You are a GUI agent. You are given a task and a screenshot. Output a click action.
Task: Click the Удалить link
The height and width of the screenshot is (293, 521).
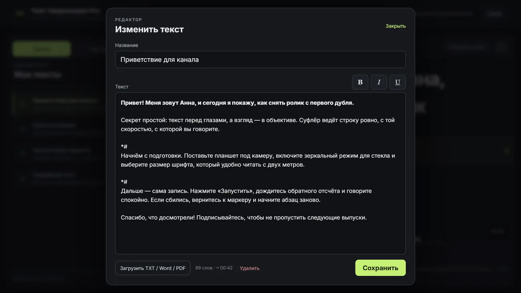[250, 268]
